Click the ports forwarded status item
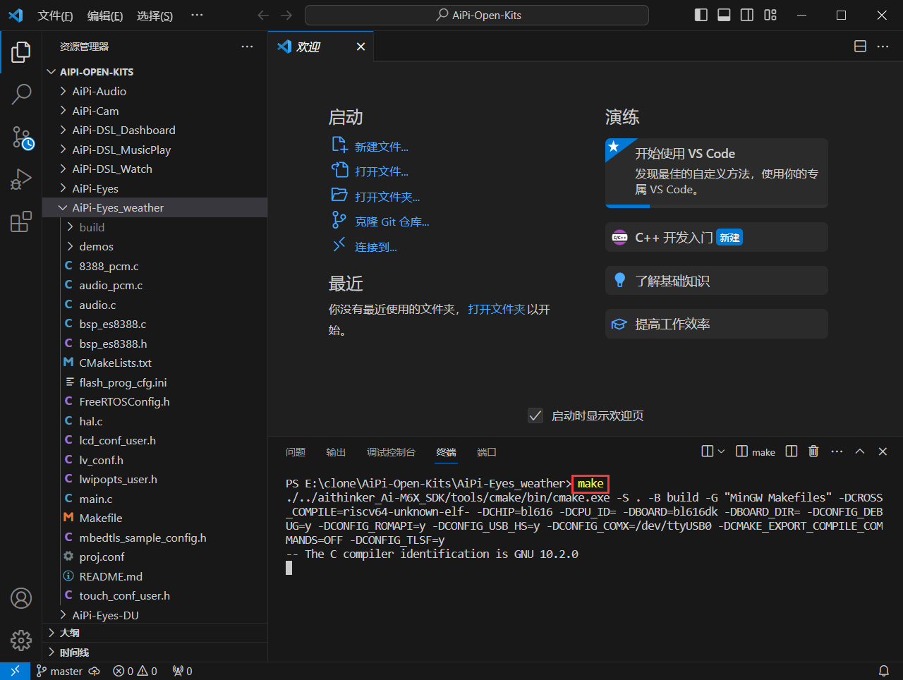The image size is (903, 680). [182, 671]
